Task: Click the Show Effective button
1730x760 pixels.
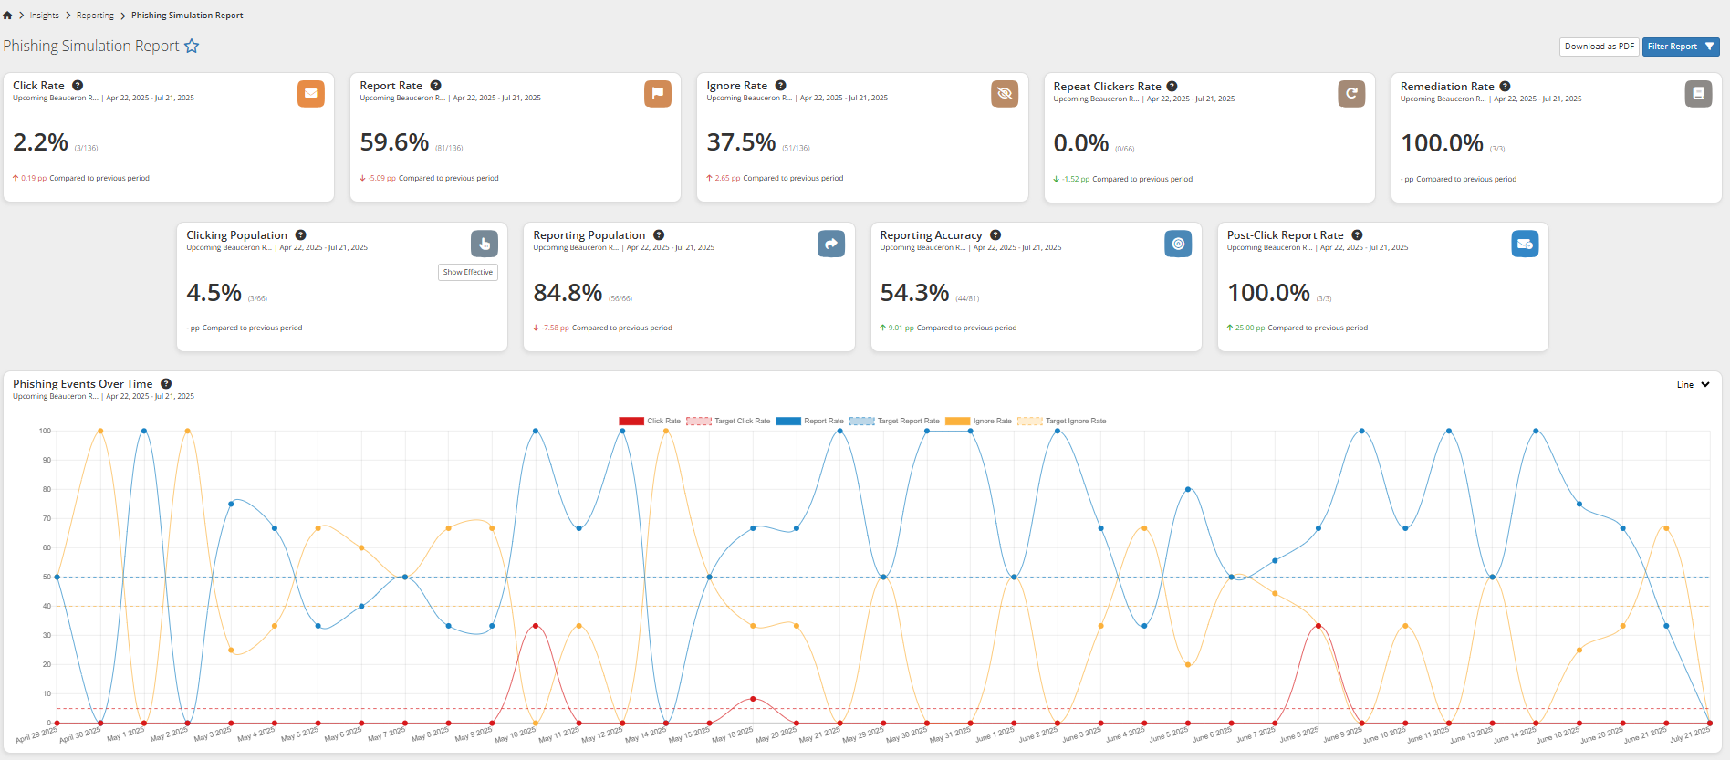Action: click(468, 273)
